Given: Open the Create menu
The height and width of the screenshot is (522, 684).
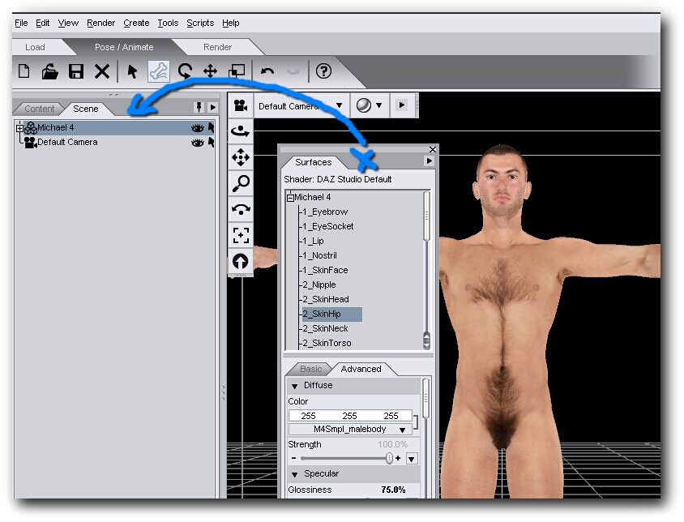Looking at the screenshot, I should click(136, 23).
